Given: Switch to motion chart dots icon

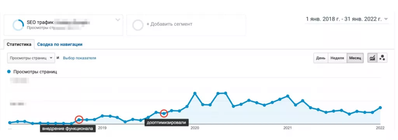Looking at the screenshot, I should (382, 58).
